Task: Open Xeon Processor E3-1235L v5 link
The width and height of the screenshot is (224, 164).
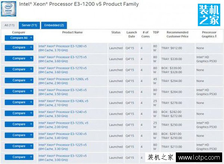Action: 63,125
